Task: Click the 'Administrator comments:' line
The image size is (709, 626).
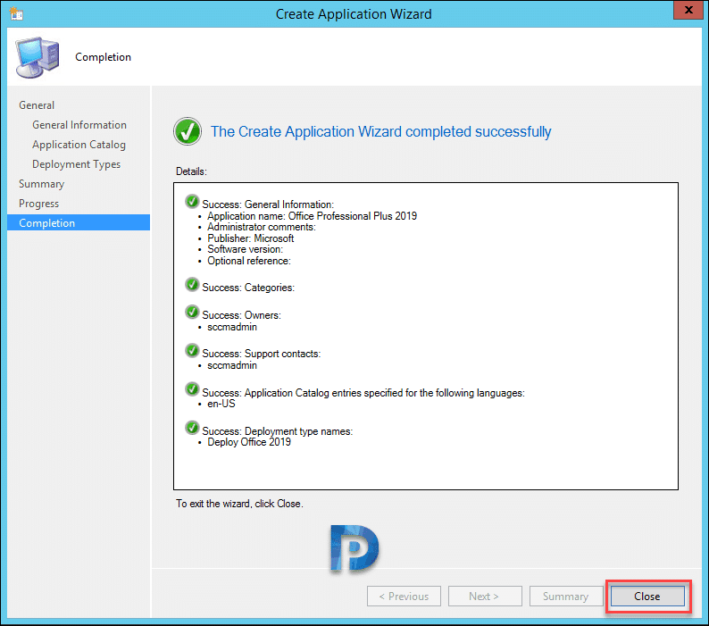Action: coord(262,227)
